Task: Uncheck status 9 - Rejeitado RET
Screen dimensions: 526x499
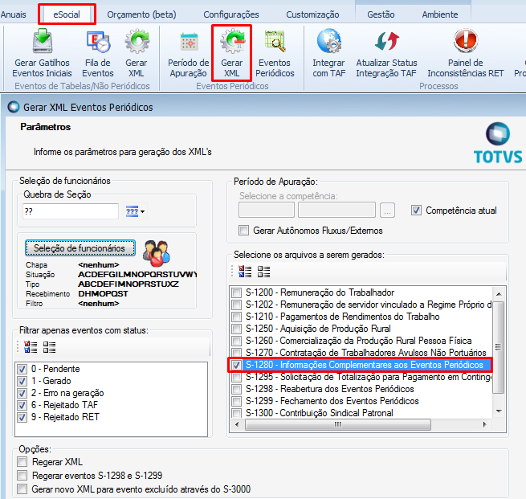Action: click(22, 418)
